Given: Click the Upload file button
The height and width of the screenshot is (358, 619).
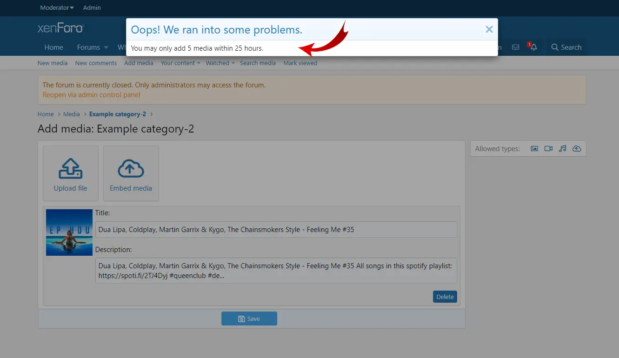Looking at the screenshot, I should click(x=71, y=173).
